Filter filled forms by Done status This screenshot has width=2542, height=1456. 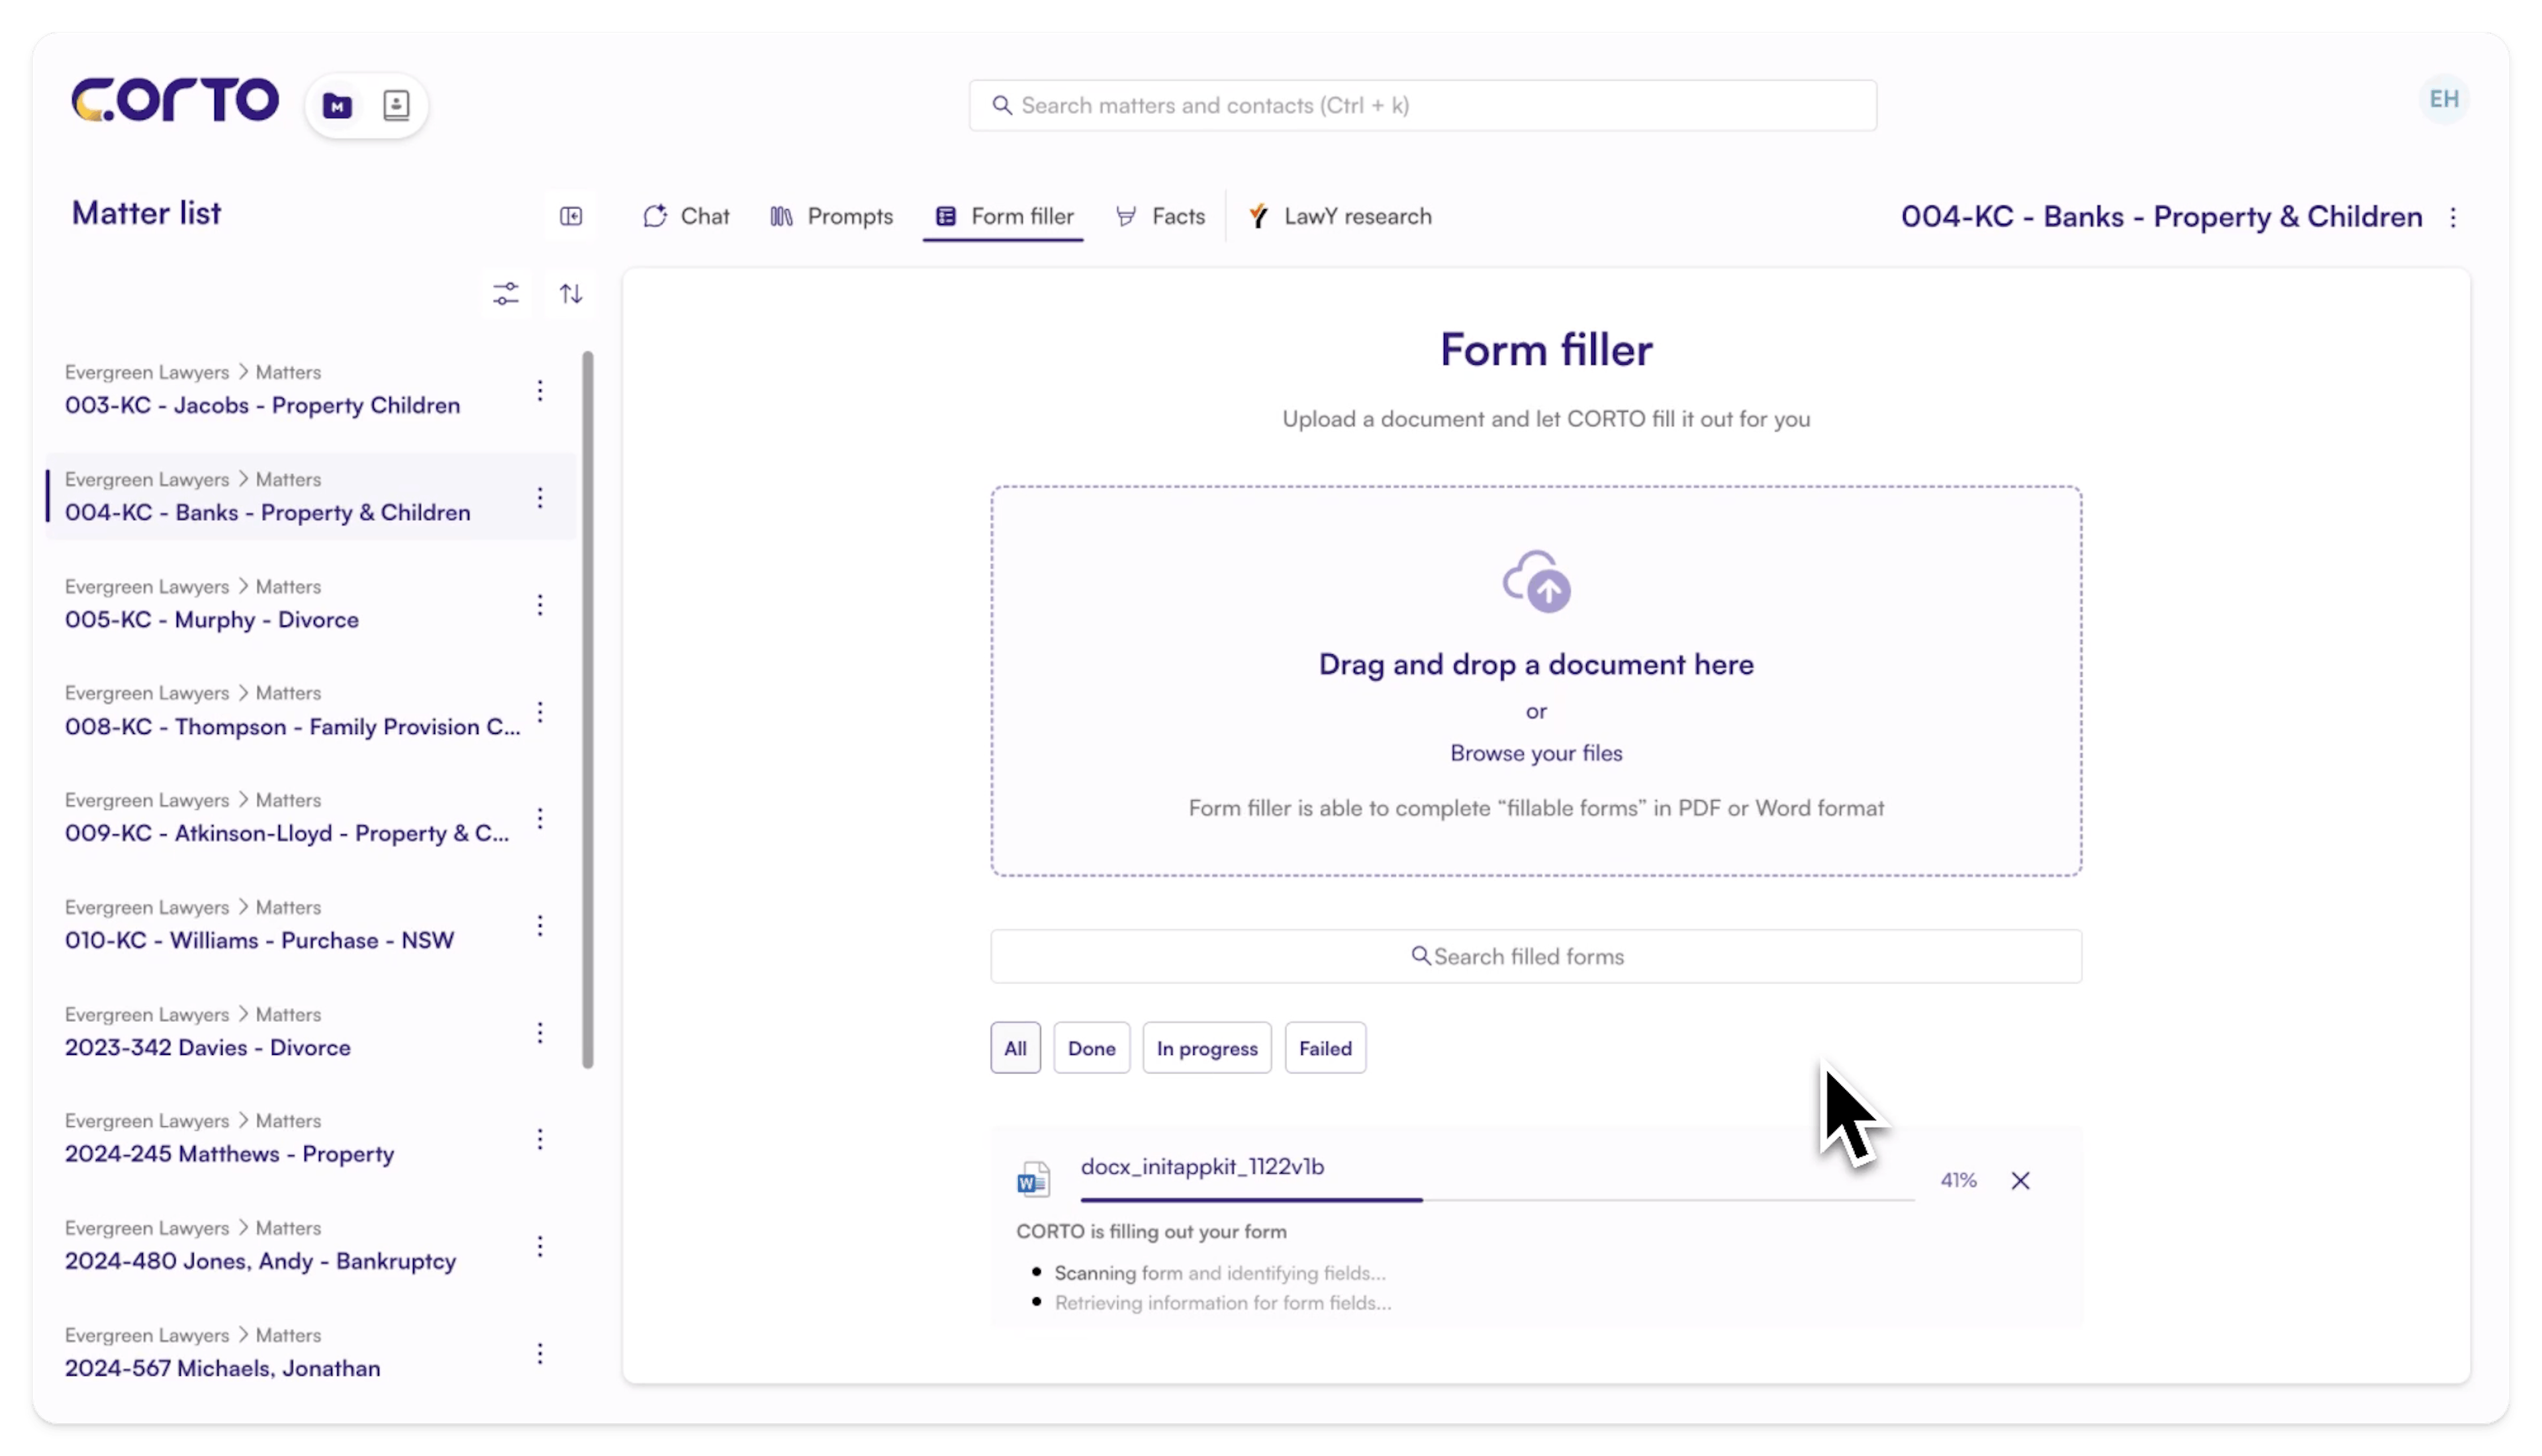1091,1048
